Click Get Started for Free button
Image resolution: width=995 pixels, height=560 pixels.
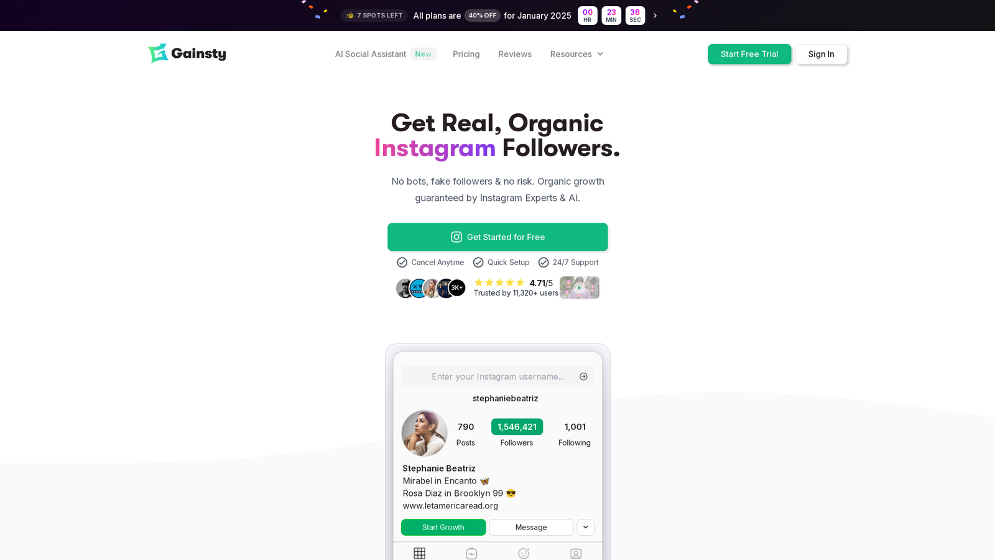click(497, 237)
